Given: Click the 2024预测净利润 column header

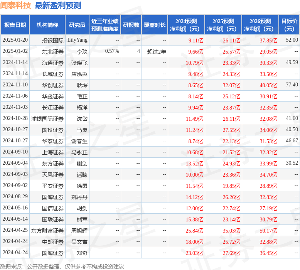Looking at the screenshot, I should pyautogui.click(x=186, y=25).
